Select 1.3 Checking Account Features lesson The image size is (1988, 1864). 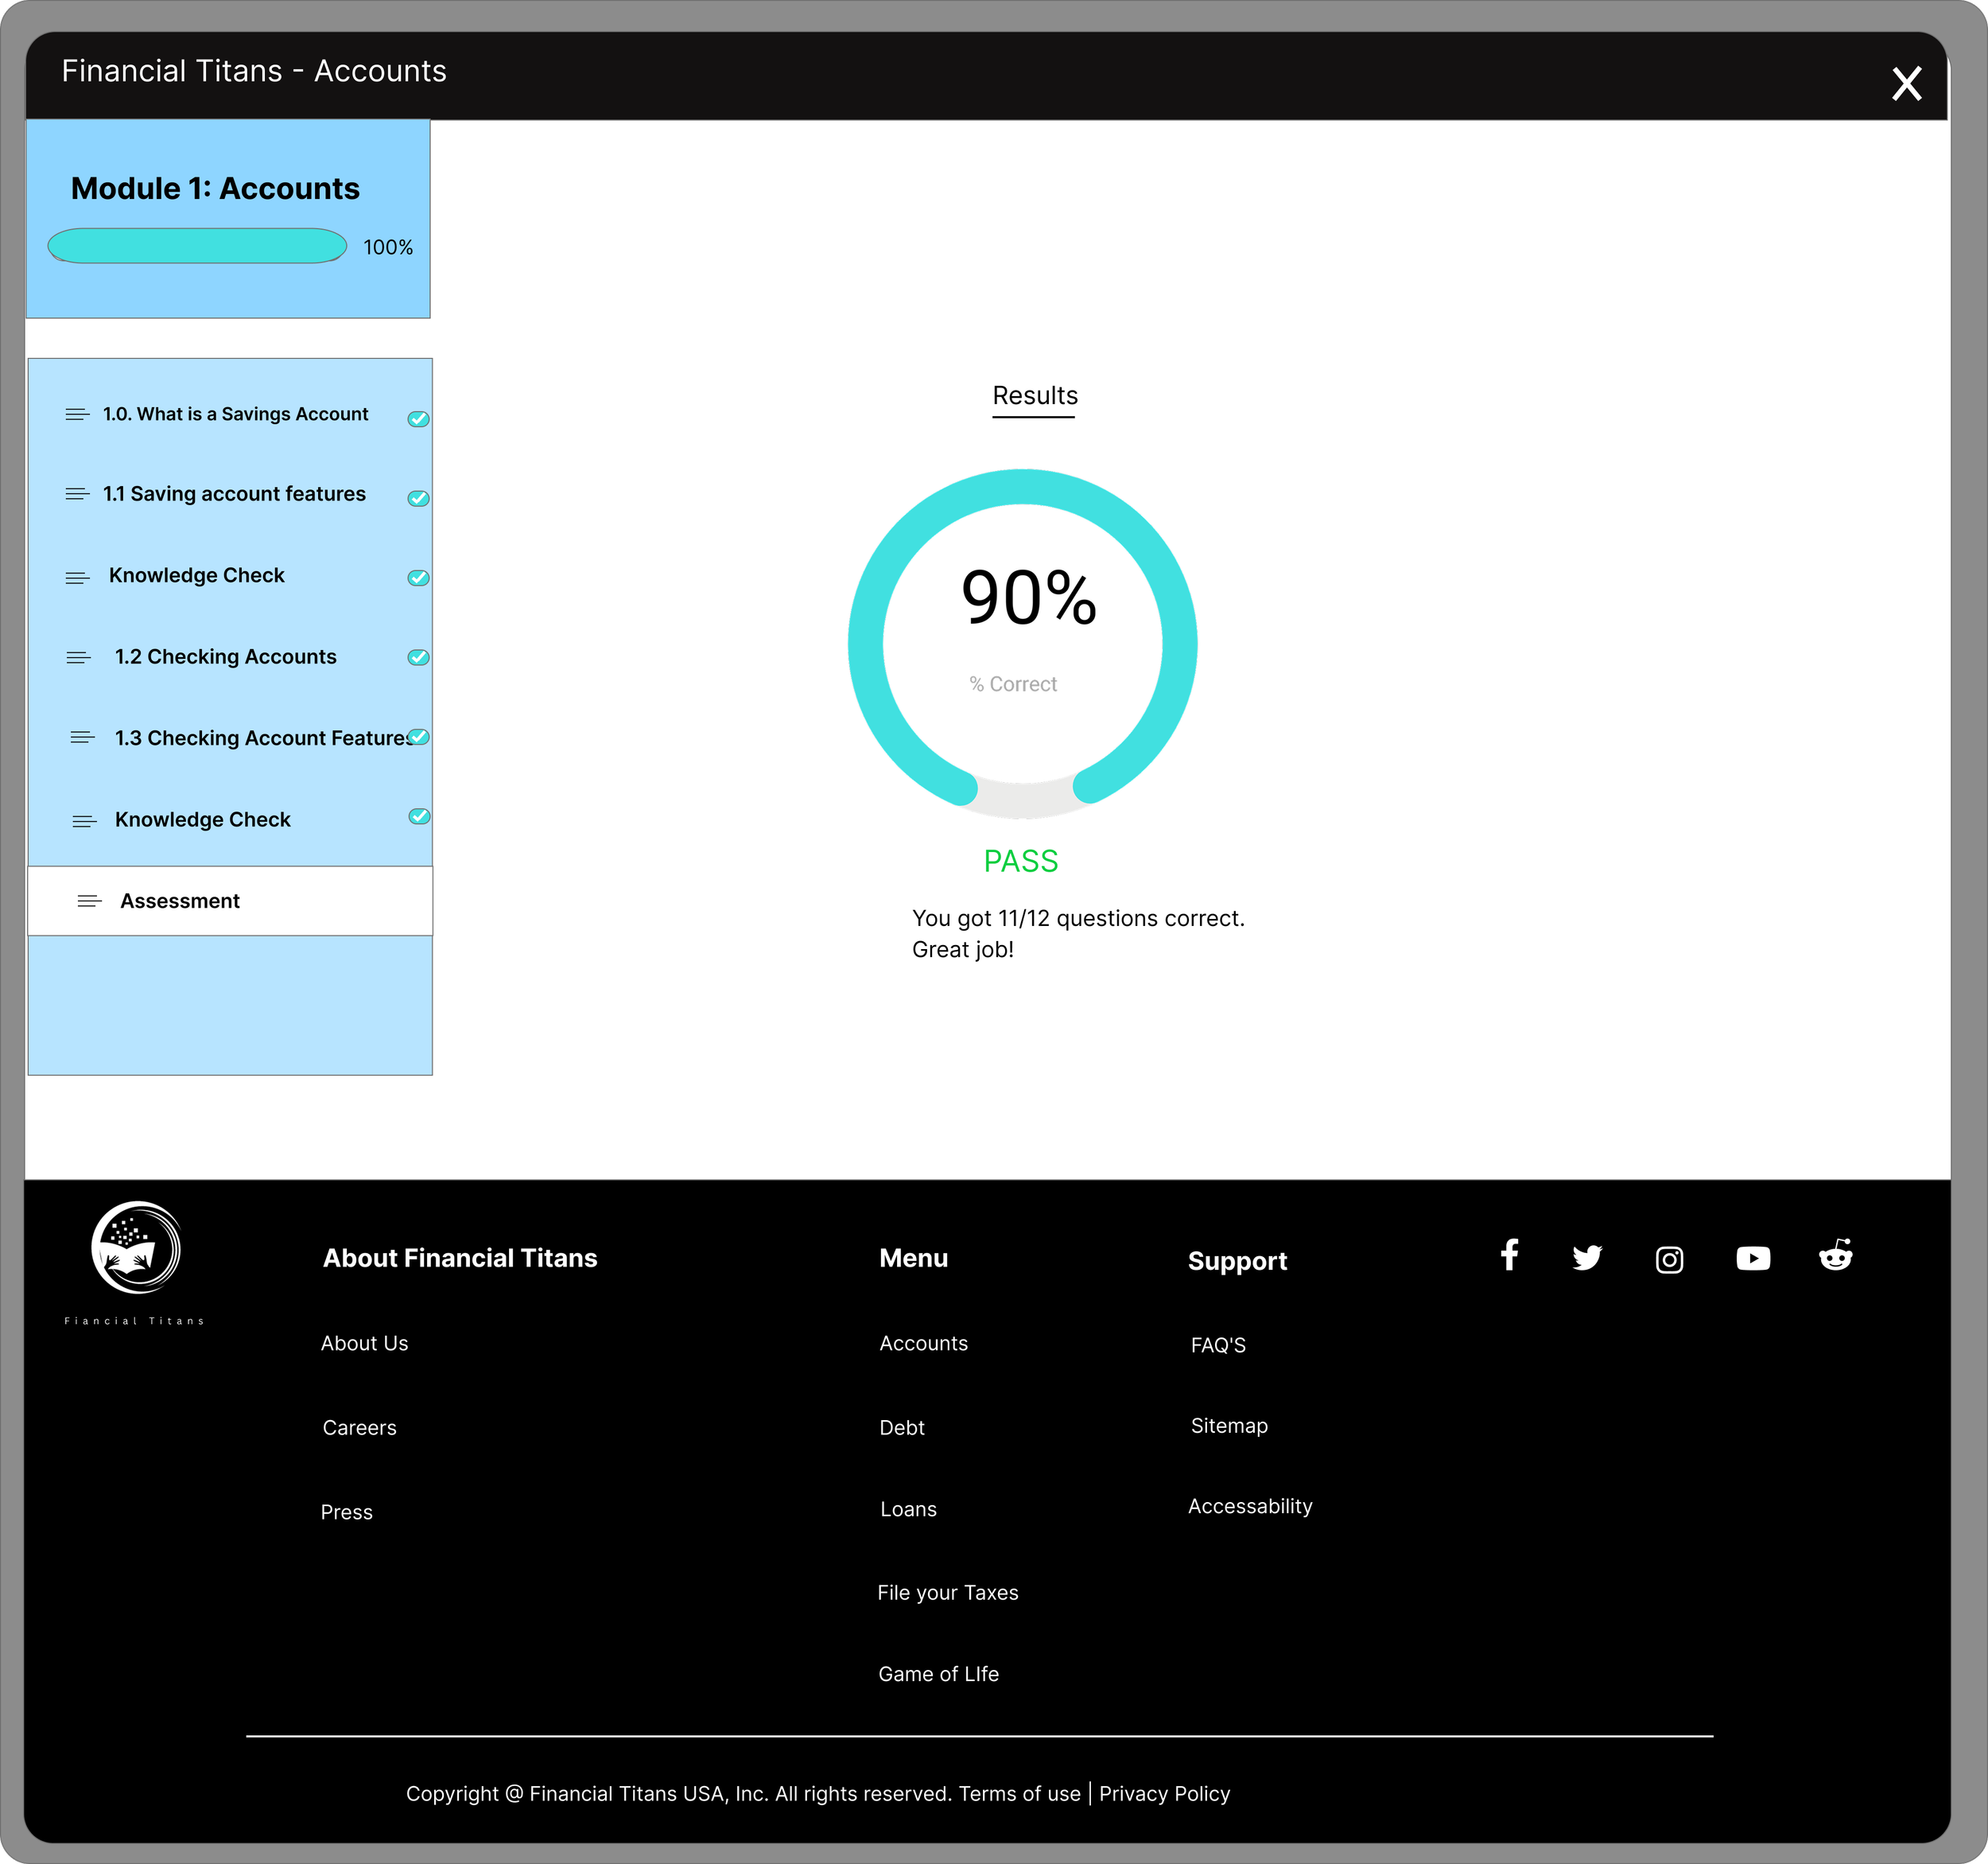coord(262,738)
